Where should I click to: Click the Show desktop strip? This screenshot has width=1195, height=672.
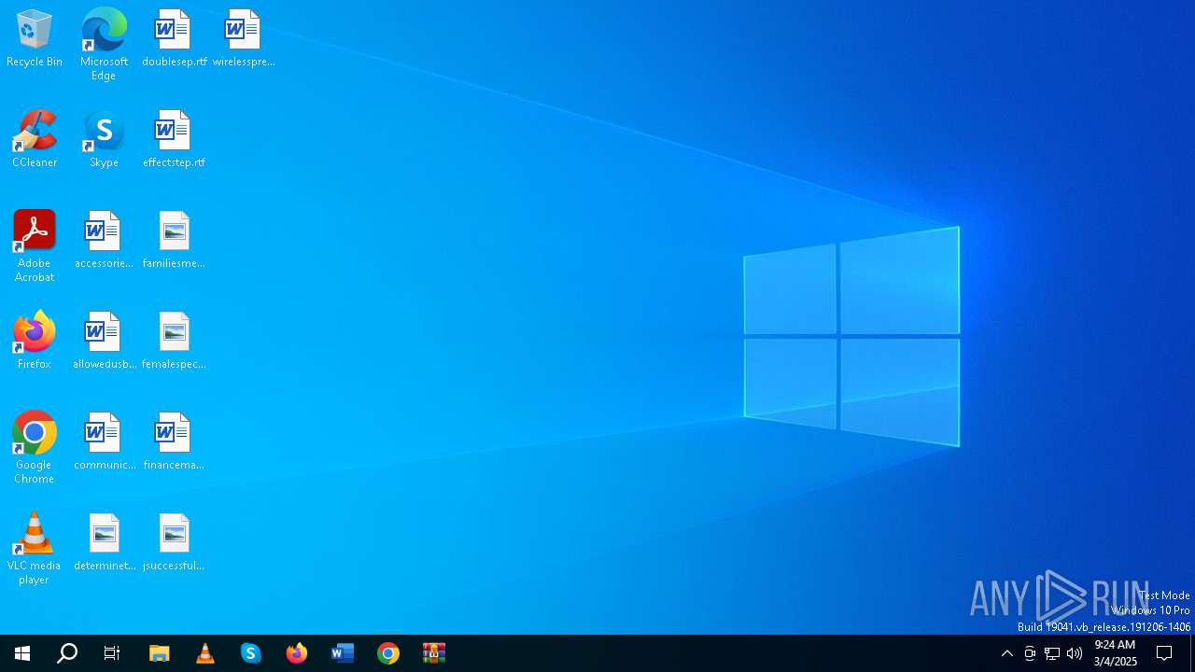click(x=1192, y=653)
